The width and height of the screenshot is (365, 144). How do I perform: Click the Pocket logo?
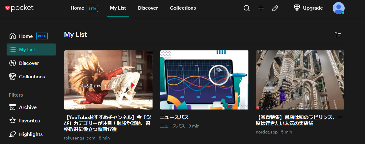(x=19, y=8)
